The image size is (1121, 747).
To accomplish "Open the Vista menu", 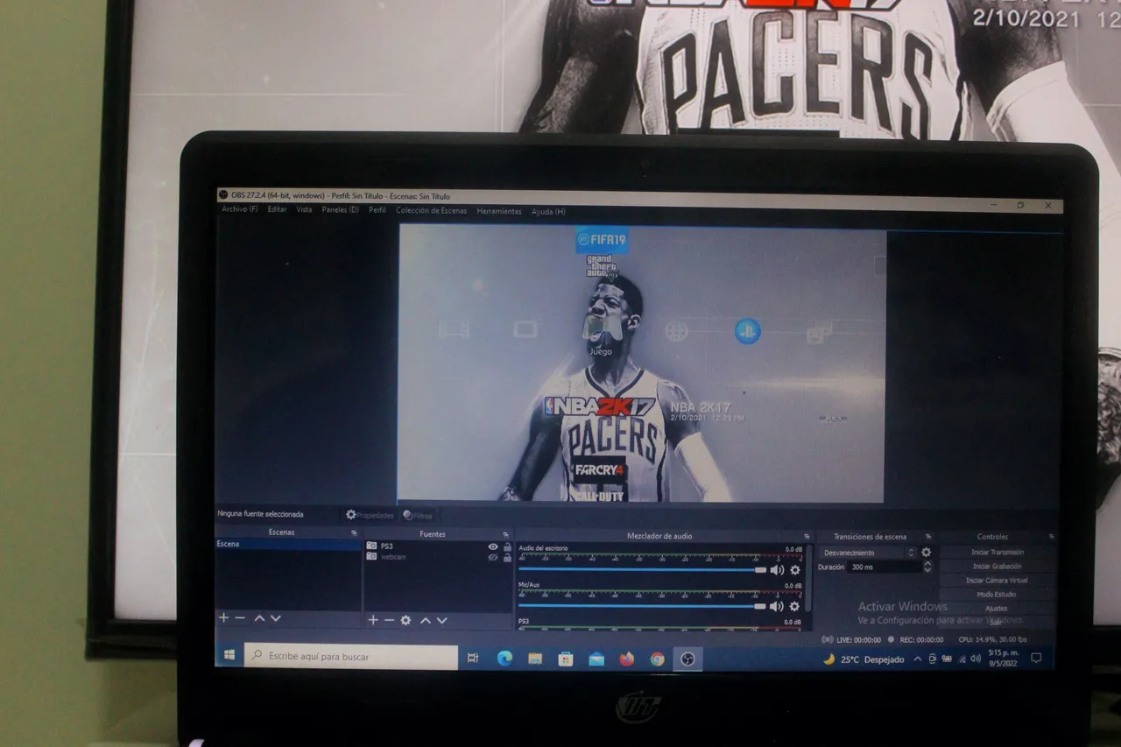I will 304,210.
